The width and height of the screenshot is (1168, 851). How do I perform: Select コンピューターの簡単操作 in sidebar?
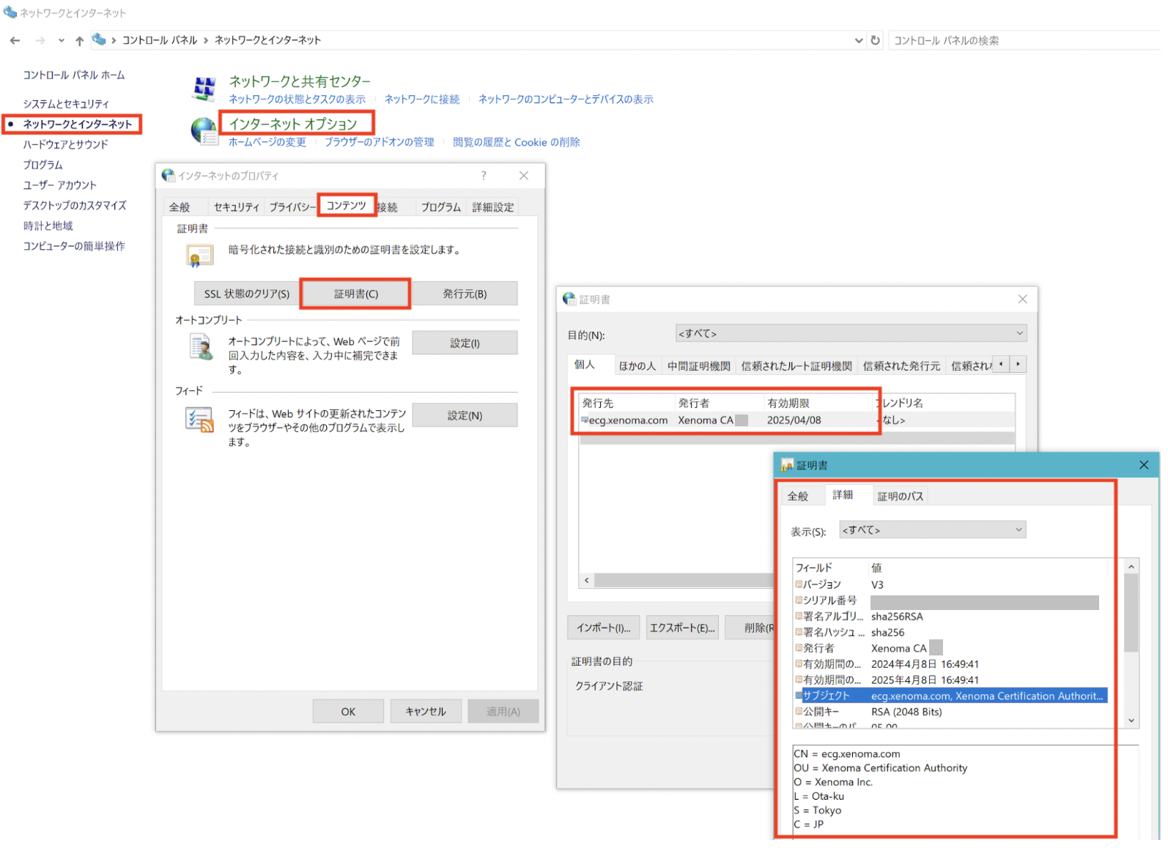click(74, 247)
